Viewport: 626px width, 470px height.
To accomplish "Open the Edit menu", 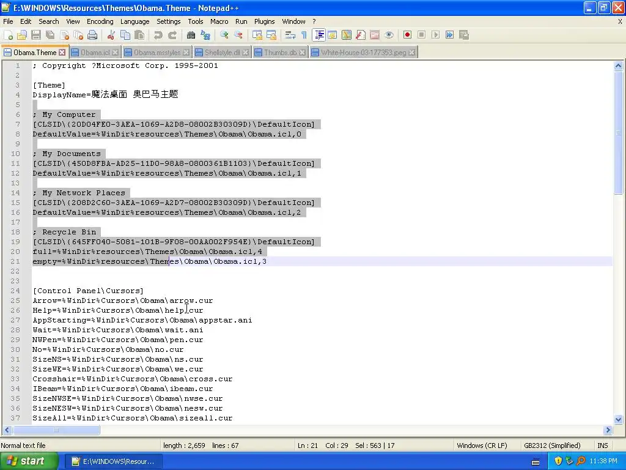I will pos(26,21).
